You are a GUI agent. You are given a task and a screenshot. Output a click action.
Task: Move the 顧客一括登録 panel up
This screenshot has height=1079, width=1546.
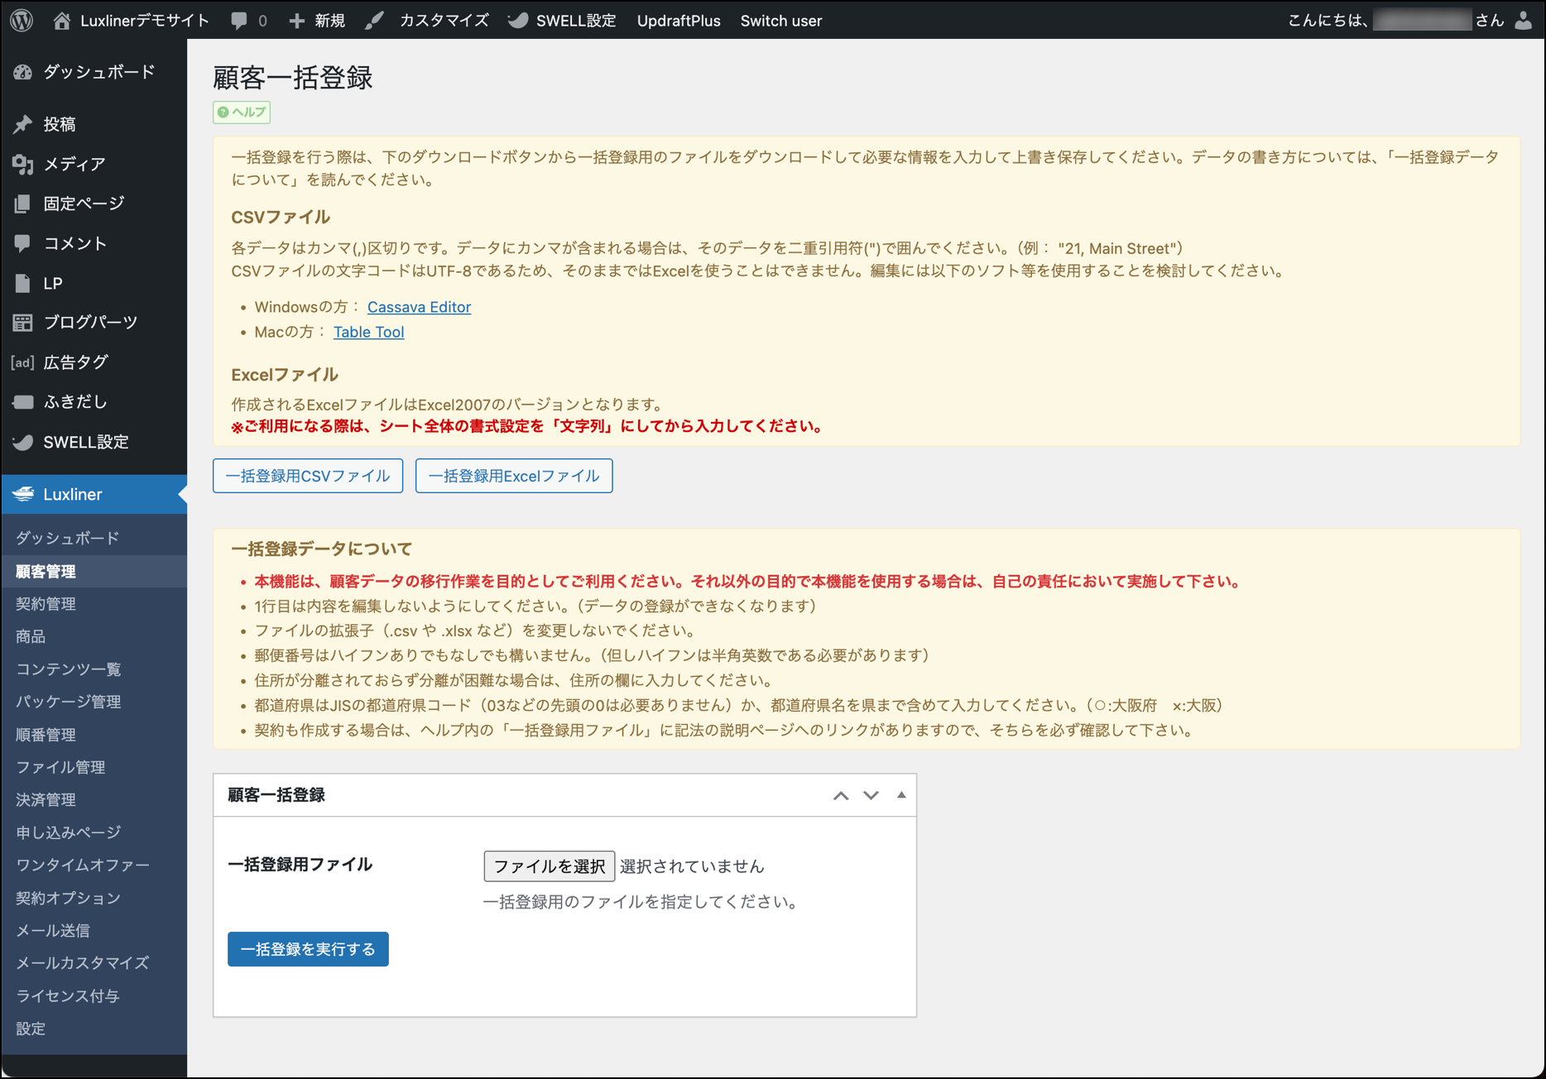pos(841,795)
